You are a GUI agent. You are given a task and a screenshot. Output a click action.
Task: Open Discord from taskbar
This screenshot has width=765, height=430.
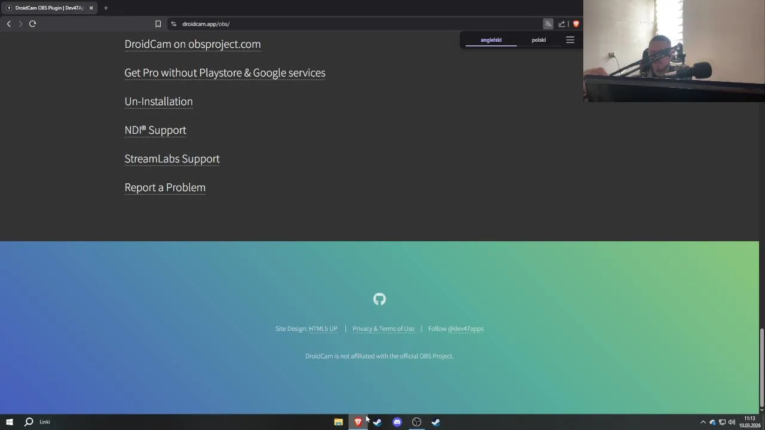click(397, 422)
